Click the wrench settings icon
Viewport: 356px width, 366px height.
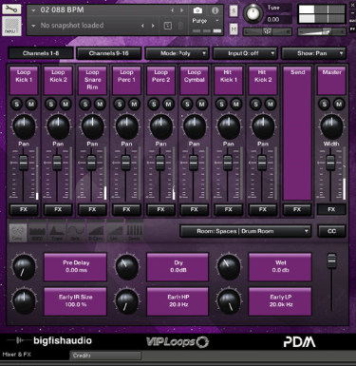pyautogui.click(x=11, y=9)
